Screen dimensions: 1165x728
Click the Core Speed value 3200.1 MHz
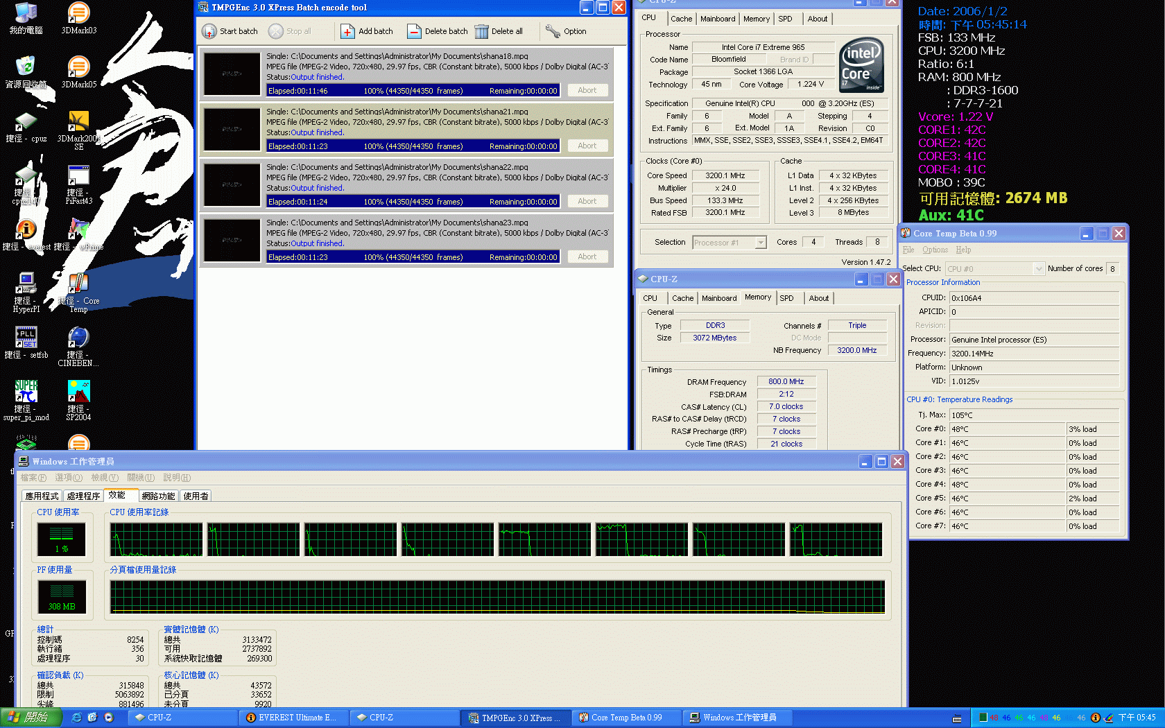pyautogui.click(x=725, y=176)
